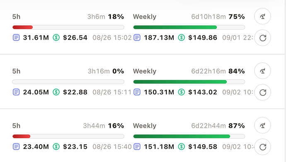Click the gauge button beside 6d10h18m 75%
This screenshot has height=162, width=286.
tap(262, 17)
